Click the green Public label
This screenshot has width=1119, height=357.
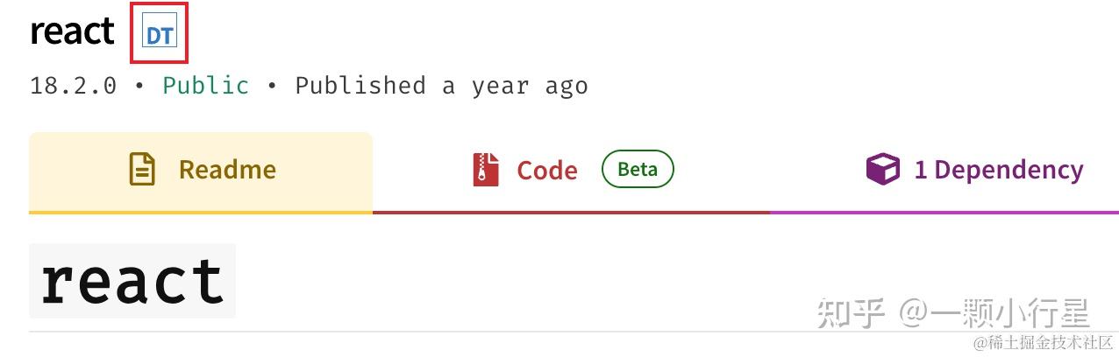coord(206,86)
